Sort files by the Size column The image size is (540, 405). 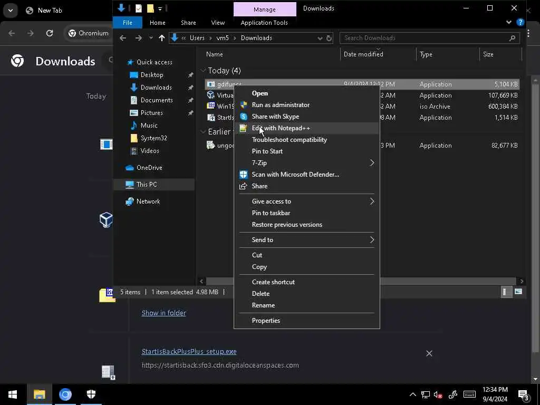pos(488,54)
